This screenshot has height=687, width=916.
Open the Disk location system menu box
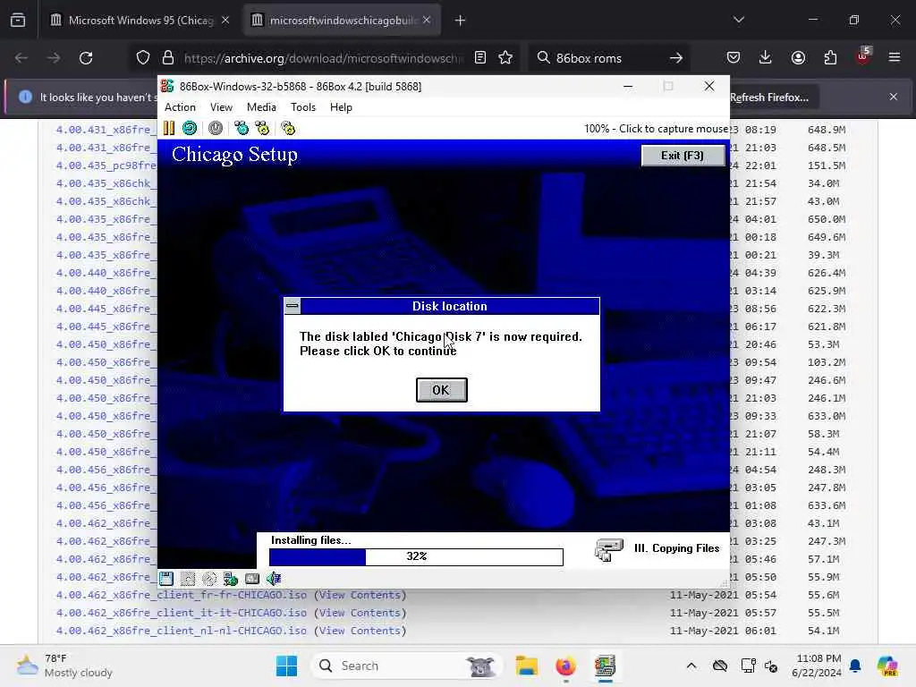click(293, 306)
